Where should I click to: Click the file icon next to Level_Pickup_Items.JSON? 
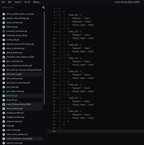tap(4, 104)
